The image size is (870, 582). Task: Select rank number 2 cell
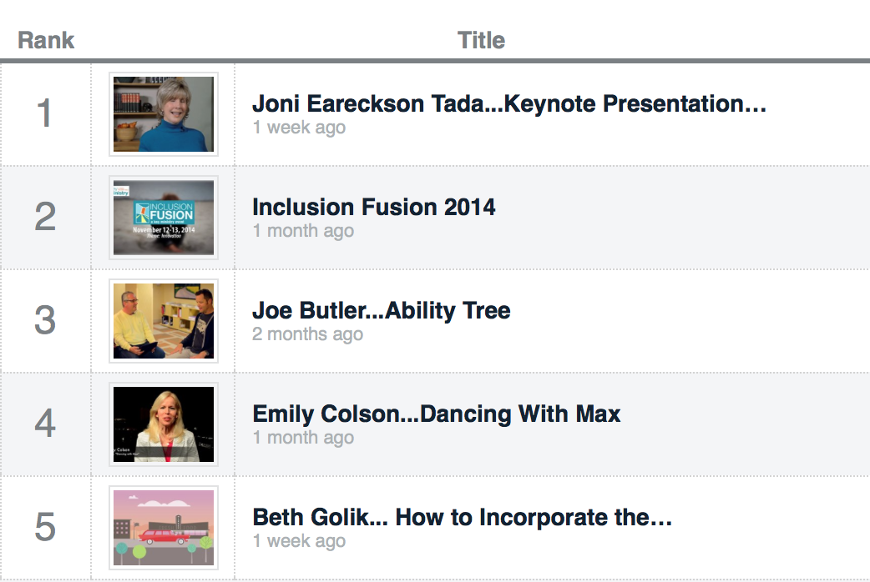click(45, 218)
